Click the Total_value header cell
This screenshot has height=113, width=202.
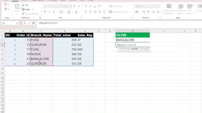[x=65, y=35]
